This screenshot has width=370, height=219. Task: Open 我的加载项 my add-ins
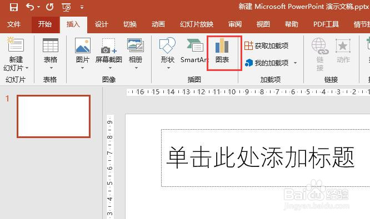(x=267, y=63)
